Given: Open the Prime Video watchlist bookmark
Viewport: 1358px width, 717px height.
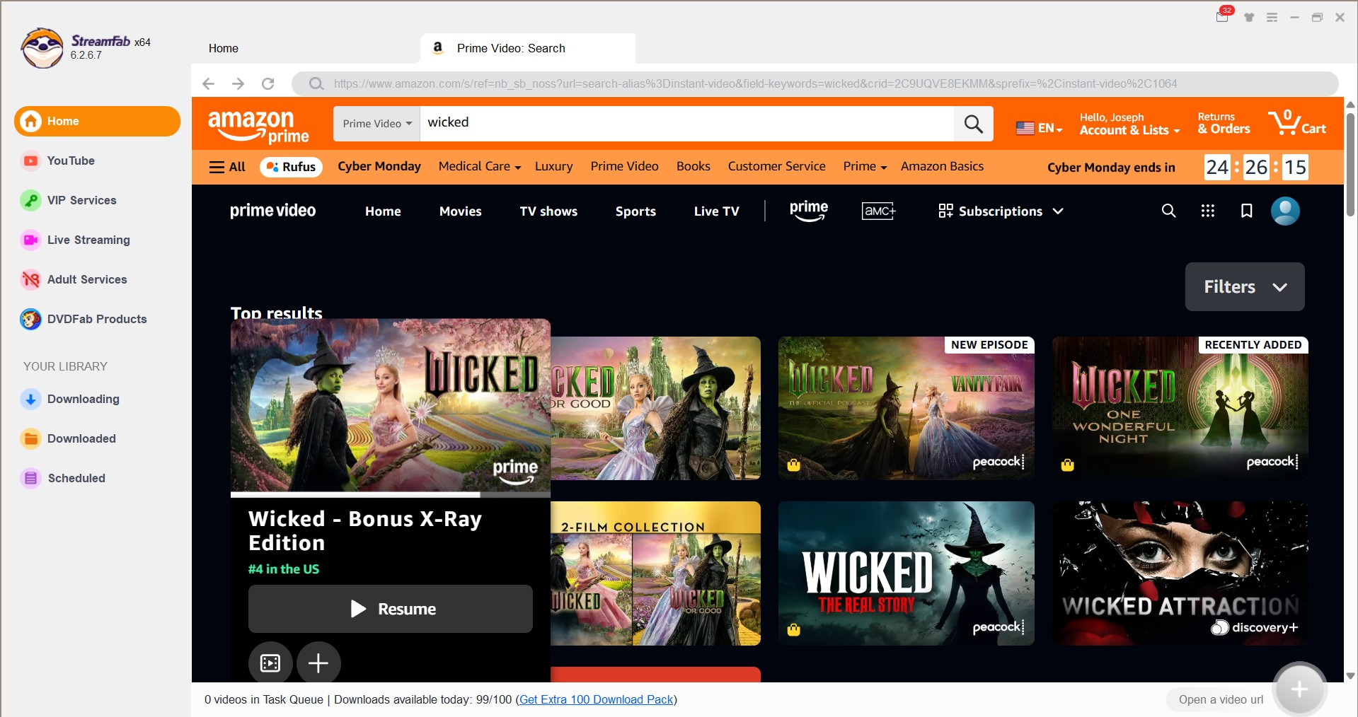Looking at the screenshot, I should click(x=1246, y=211).
